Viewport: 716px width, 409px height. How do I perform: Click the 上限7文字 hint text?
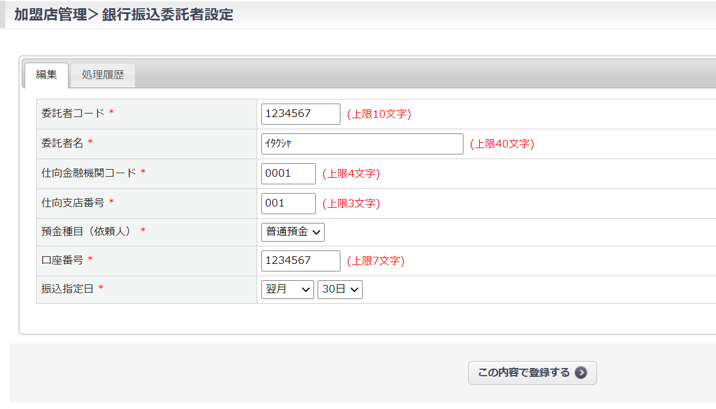(376, 261)
